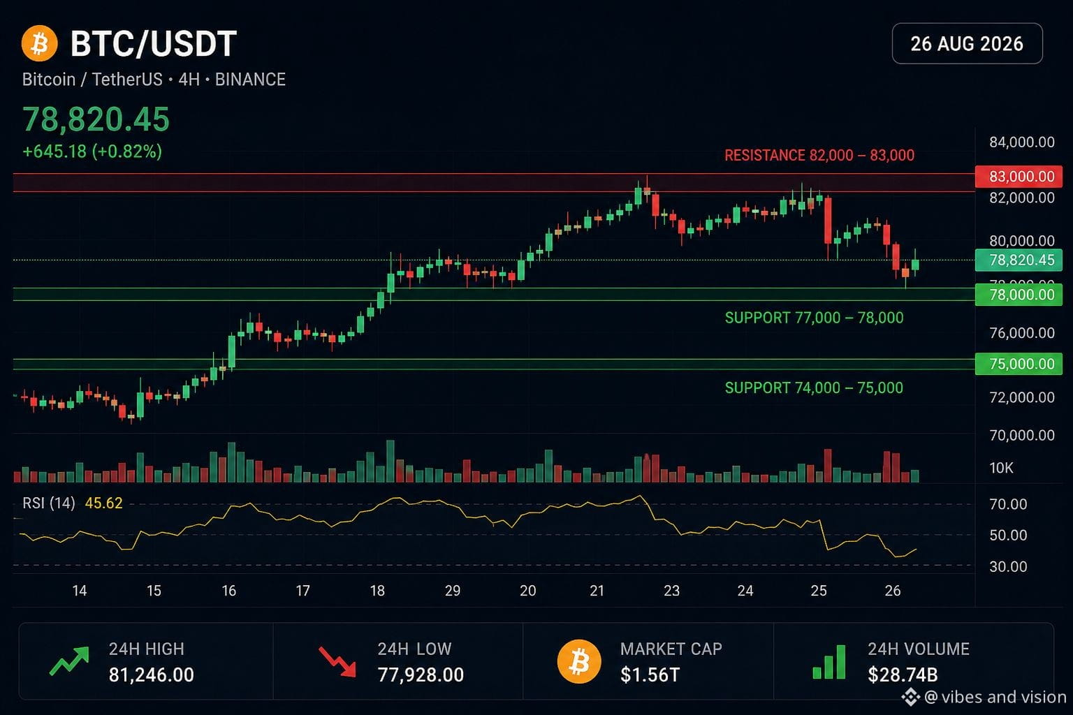
Task: Click the MARKET CAP stat label
Action: (671, 649)
